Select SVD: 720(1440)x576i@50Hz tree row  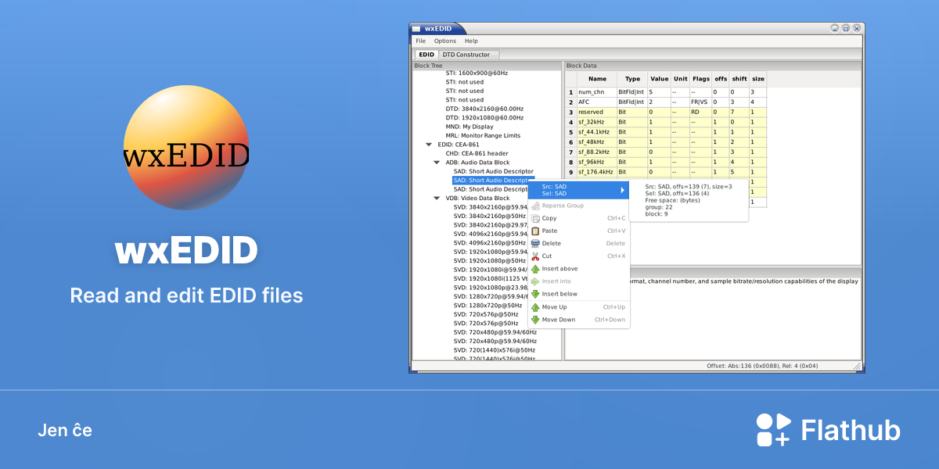tap(495, 350)
